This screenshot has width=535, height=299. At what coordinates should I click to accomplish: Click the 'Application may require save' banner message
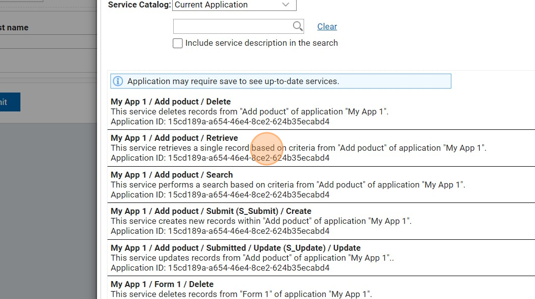point(233,81)
